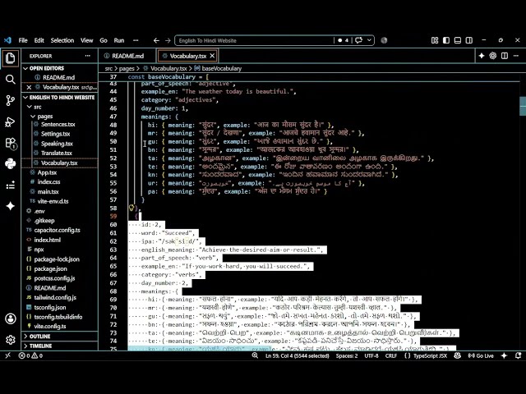Click the gear-like icon in editor actions

tap(493, 56)
